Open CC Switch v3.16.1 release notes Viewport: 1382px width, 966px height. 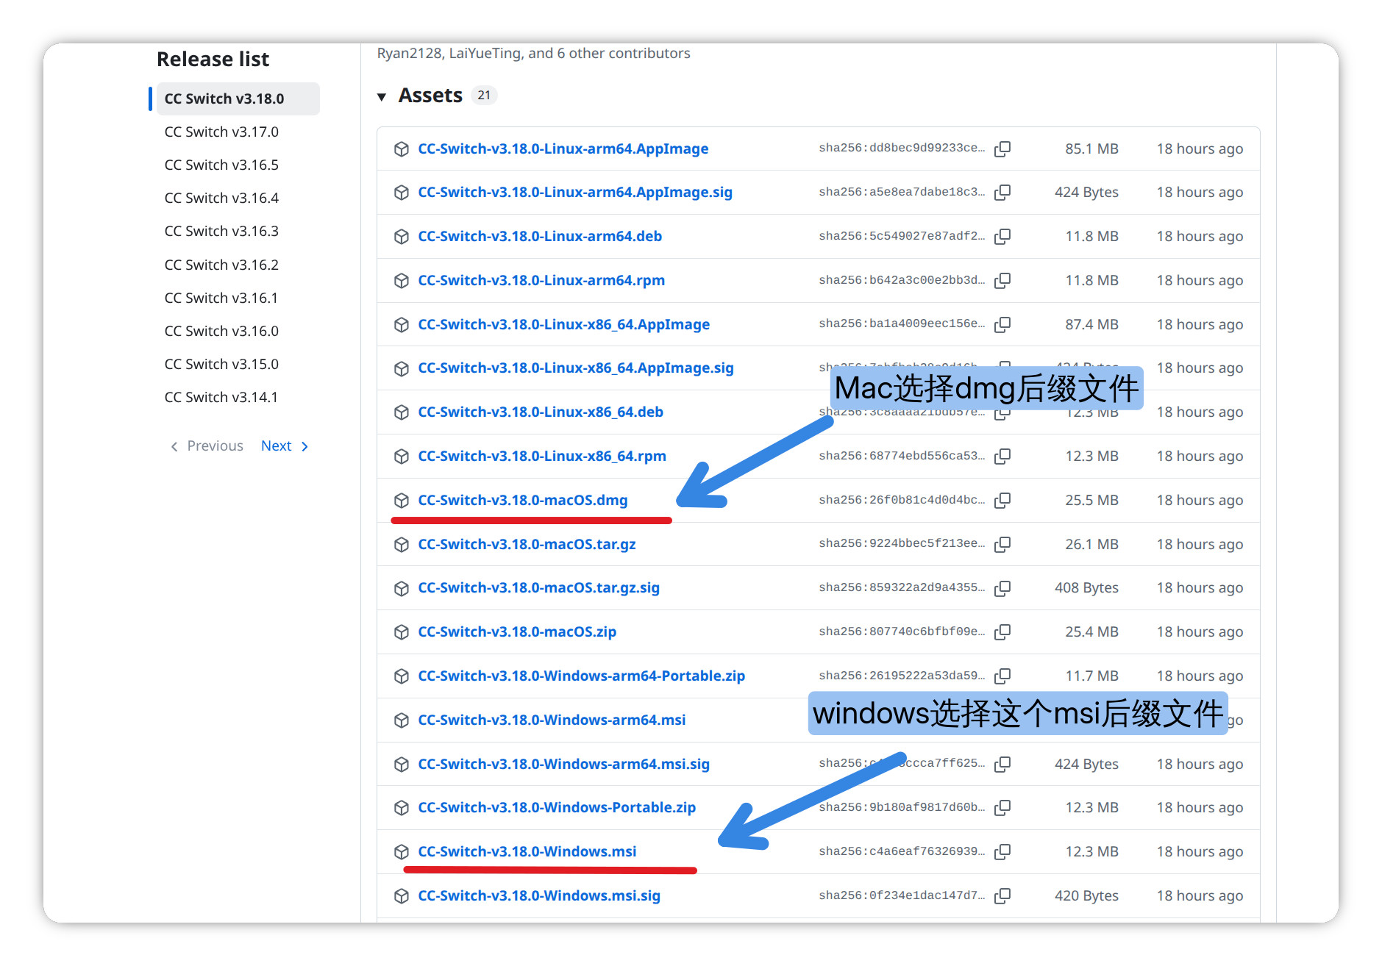[221, 298]
